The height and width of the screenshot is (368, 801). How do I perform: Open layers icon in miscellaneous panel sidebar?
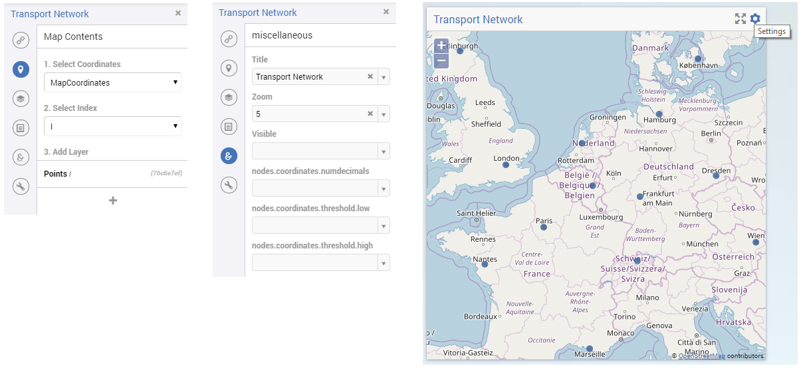coord(229,97)
